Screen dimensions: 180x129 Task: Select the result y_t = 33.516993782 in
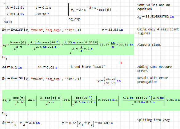pyautogui.click(x=156, y=17)
